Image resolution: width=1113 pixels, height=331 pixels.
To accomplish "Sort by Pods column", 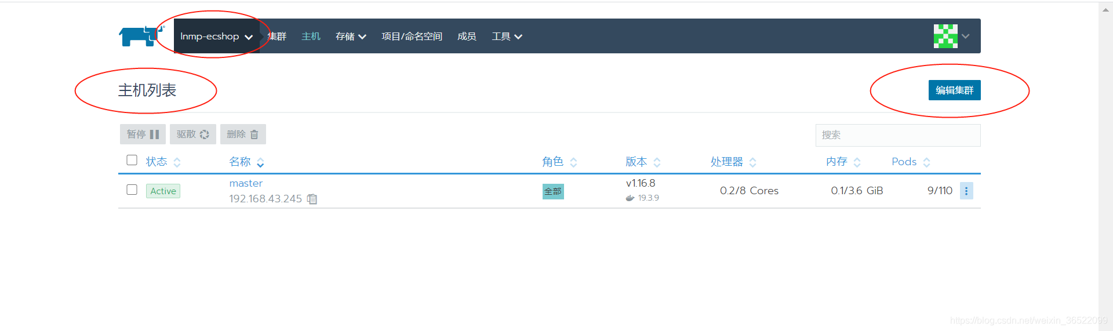I will [x=911, y=162].
